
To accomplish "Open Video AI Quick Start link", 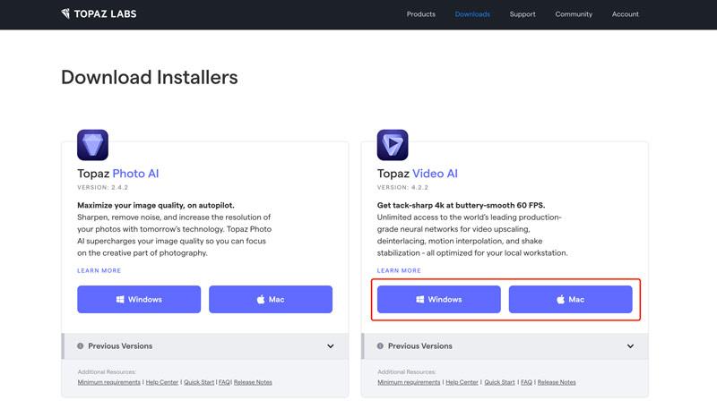I will (499, 382).
